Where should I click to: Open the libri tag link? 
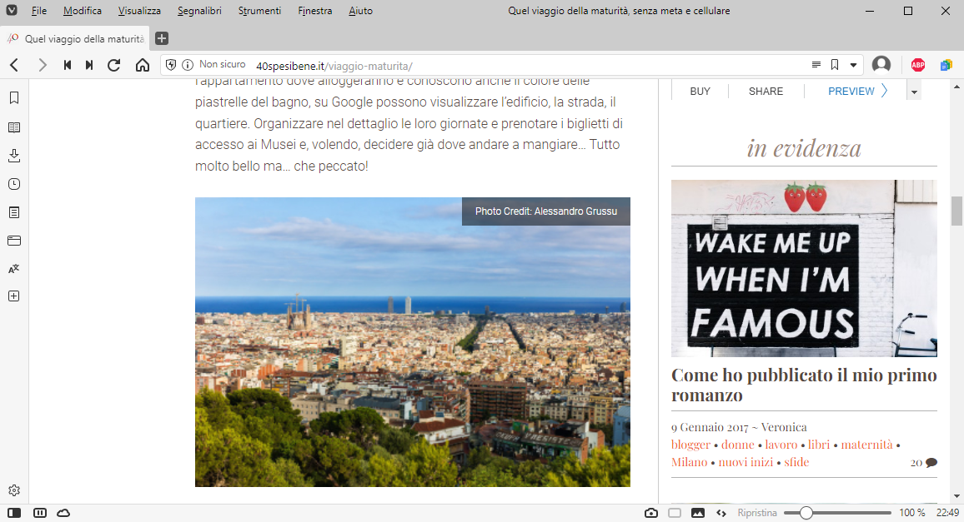point(819,445)
